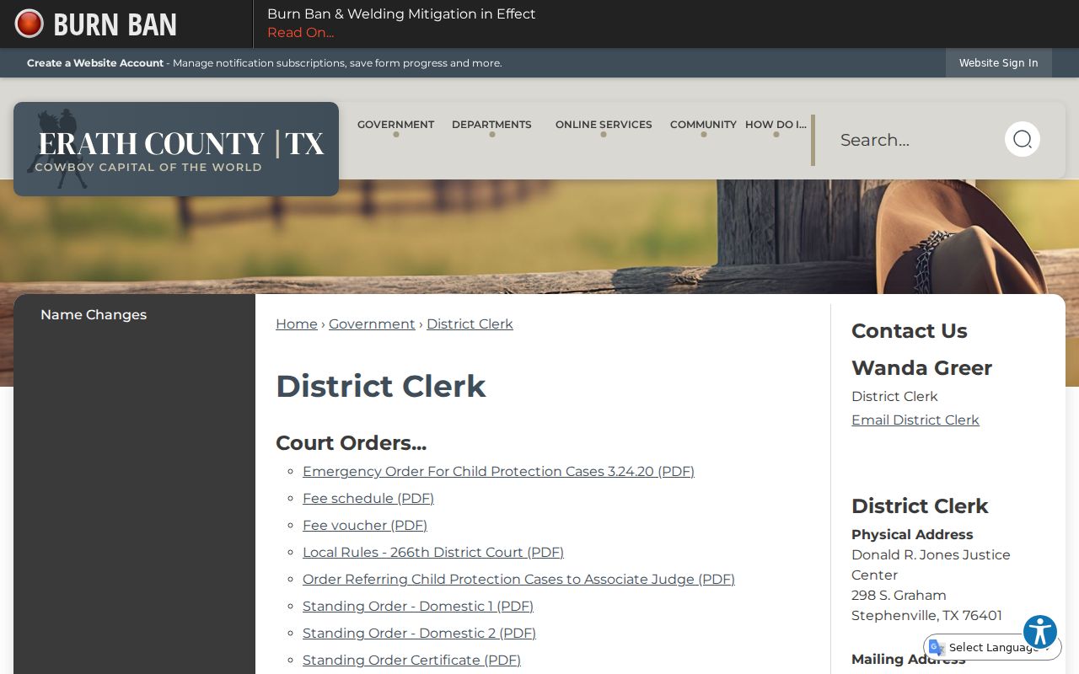Screen dimensions: 1079x674
Task: Click the Create a Website Account link
Action: point(95,63)
